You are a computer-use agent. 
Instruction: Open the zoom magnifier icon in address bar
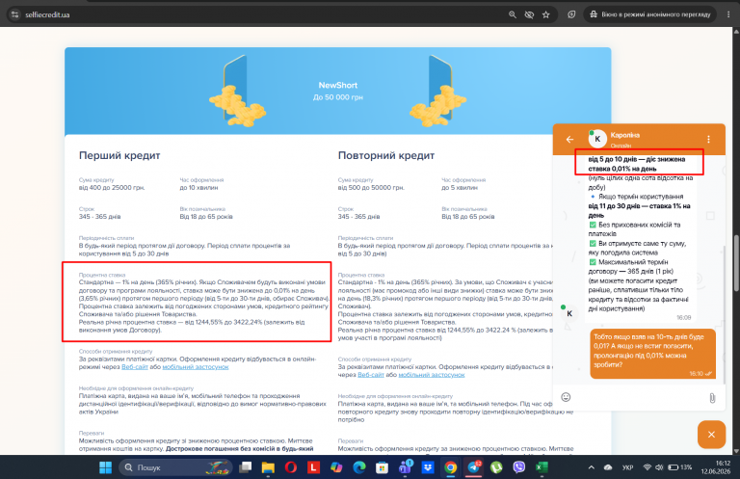512,14
